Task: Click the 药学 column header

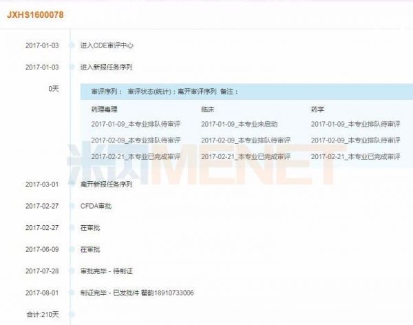Action: tap(317, 109)
